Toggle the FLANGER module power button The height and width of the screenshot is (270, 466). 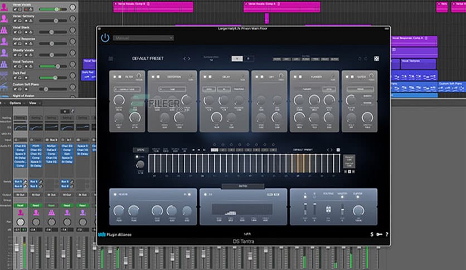click(x=295, y=77)
